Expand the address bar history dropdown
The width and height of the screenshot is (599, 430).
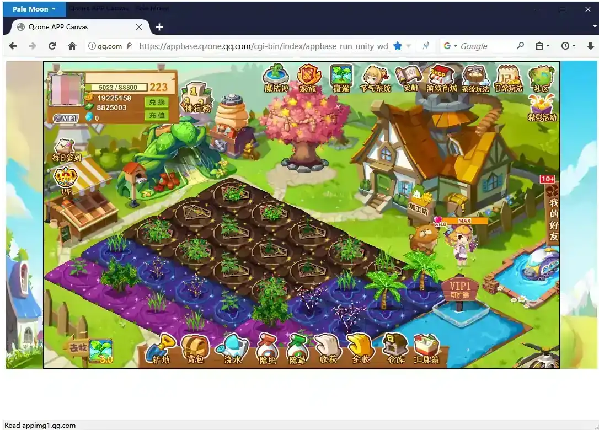coord(408,46)
